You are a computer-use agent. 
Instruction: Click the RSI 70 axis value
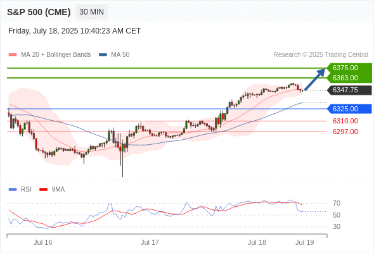[x=337, y=203]
